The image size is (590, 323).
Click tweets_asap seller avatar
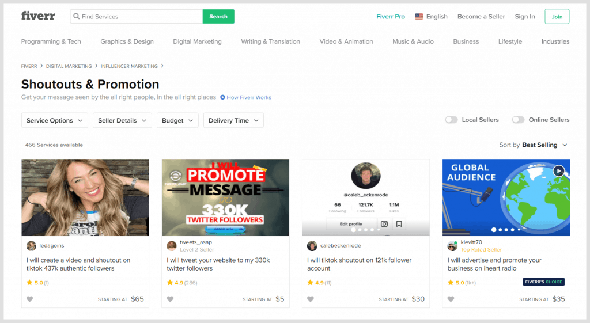click(172, 246)
